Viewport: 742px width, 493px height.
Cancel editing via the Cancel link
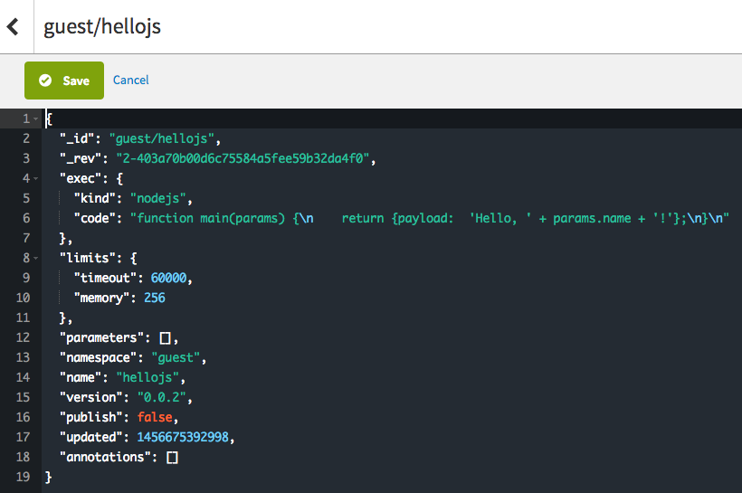click(x=130, y=81)
